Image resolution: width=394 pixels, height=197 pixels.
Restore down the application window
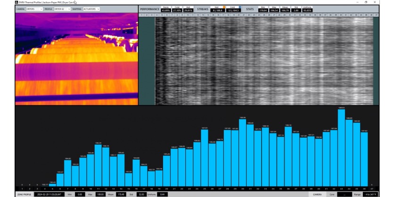[x=366, y=2]
